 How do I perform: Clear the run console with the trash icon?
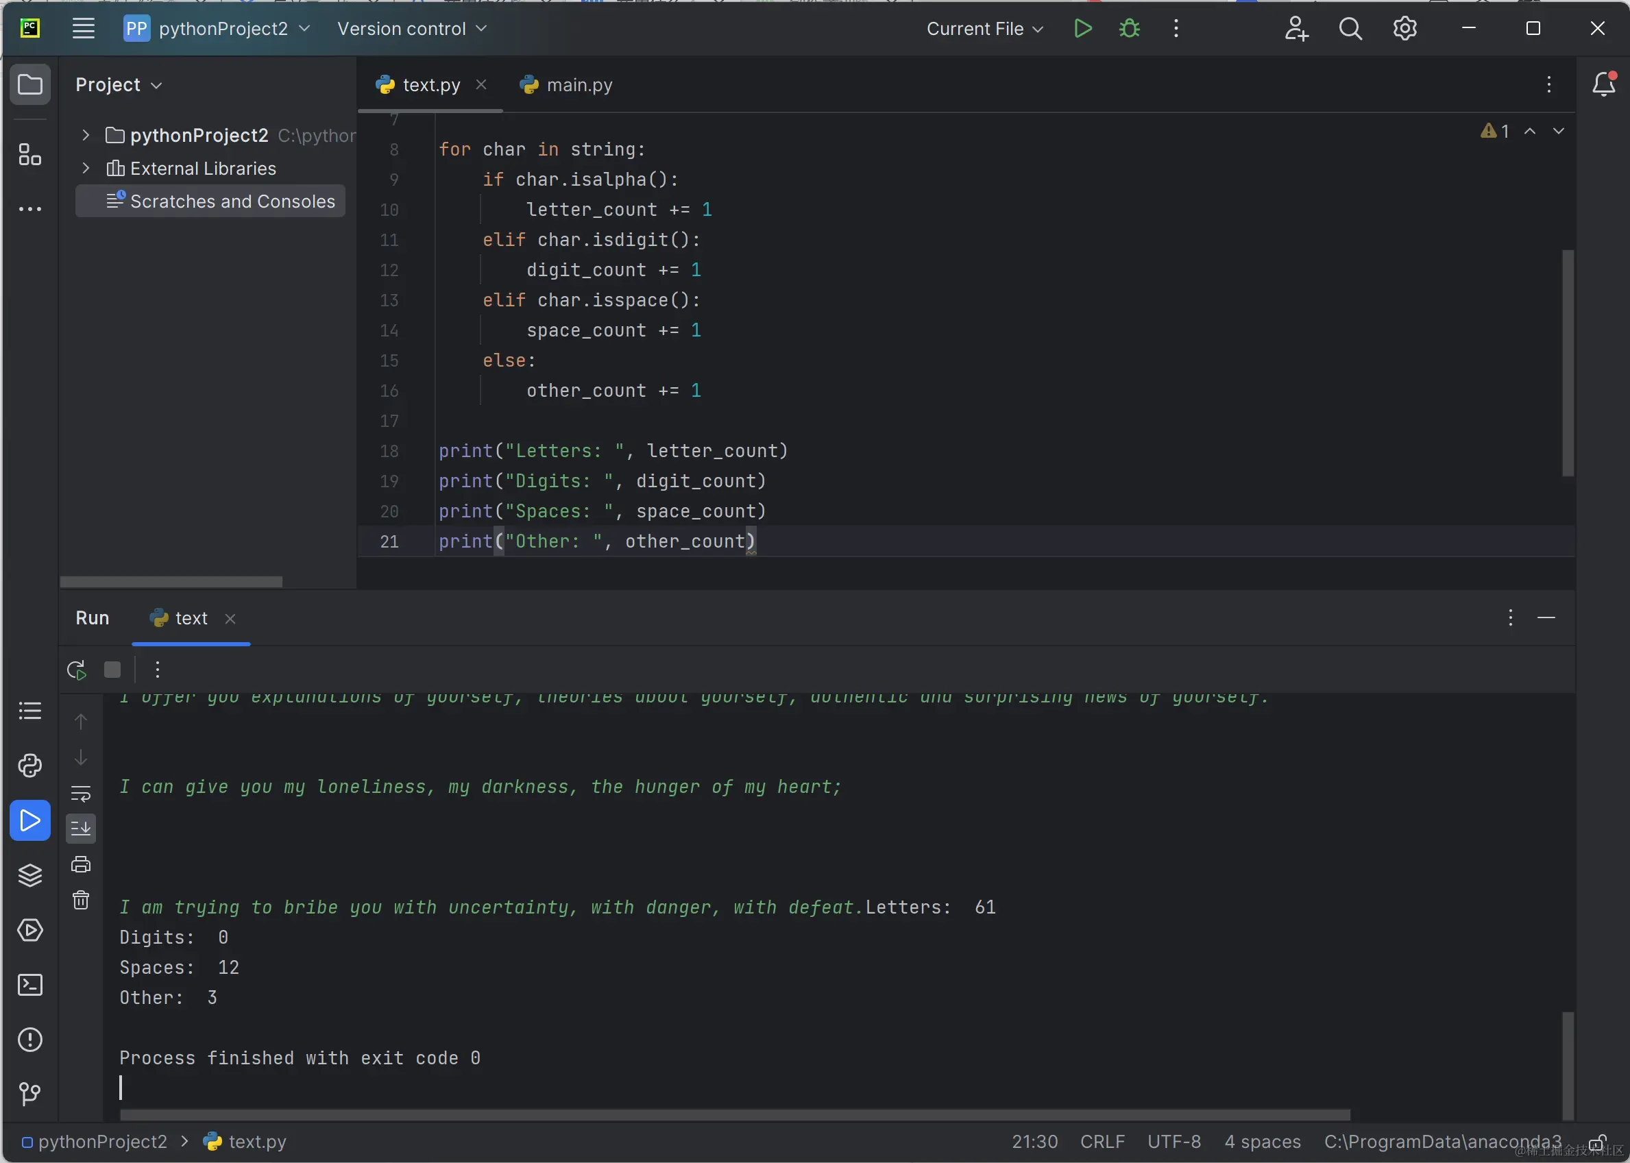click(81, 901)
